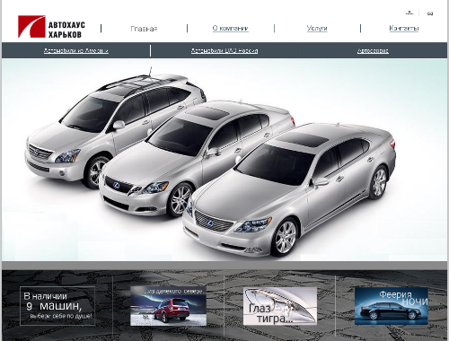
Task: Click the large silver Lexus cars banner
Action: (x=224, y=160)
